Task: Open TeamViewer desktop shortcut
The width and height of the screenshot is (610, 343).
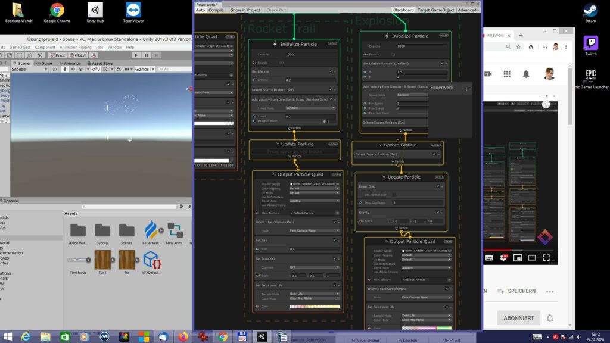Action: pyautogui.click(x=133, y=10)
